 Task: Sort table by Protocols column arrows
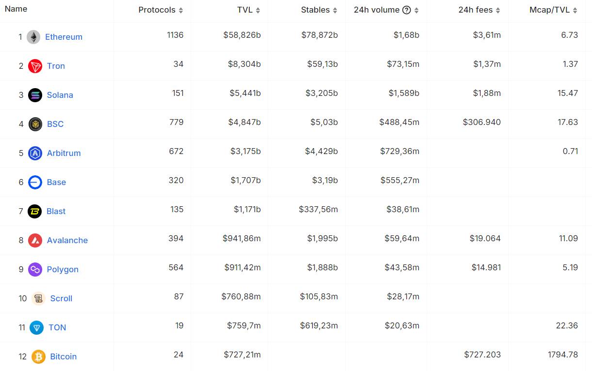coord(181,10)
